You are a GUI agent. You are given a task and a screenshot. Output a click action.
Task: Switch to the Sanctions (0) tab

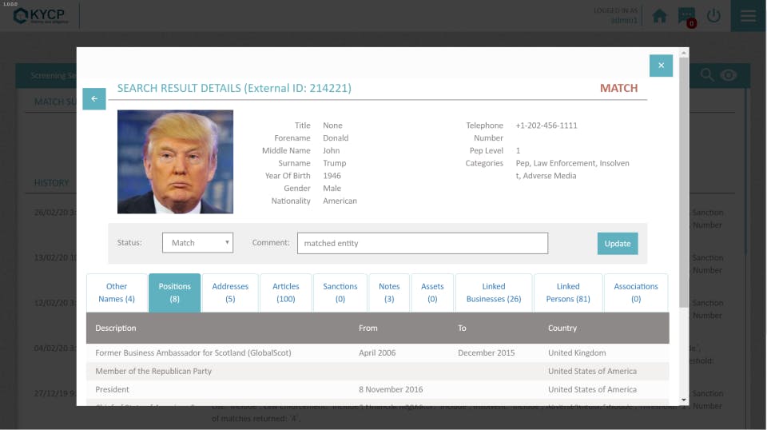340,293
